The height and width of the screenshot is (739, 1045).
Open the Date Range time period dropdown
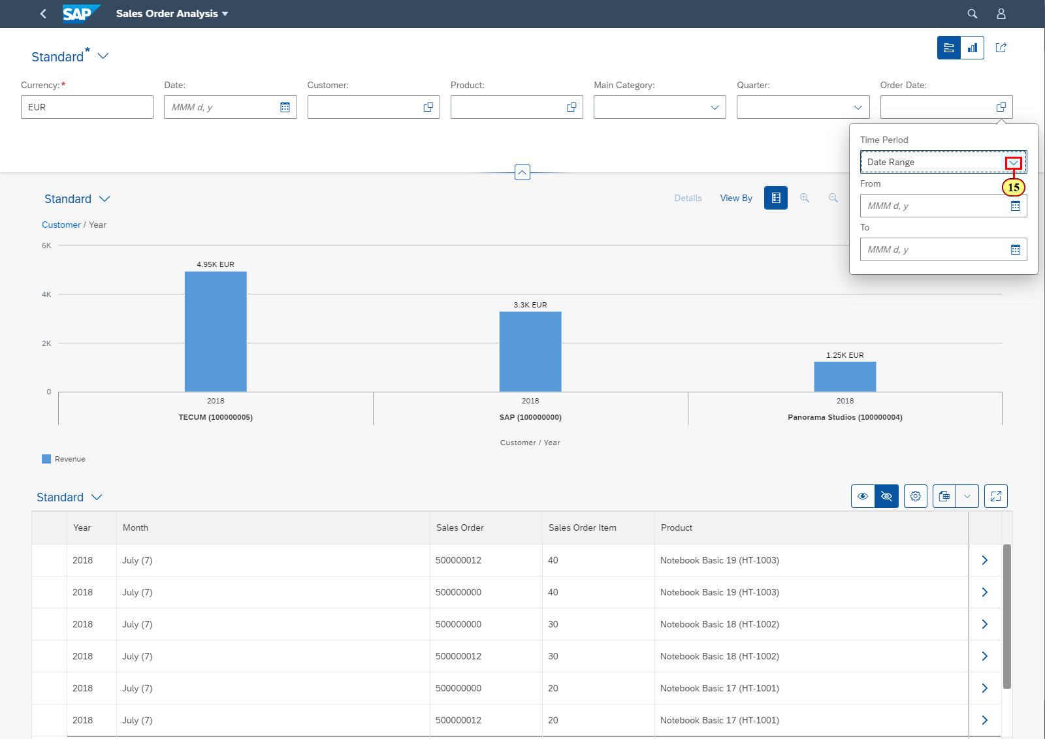1014,163
